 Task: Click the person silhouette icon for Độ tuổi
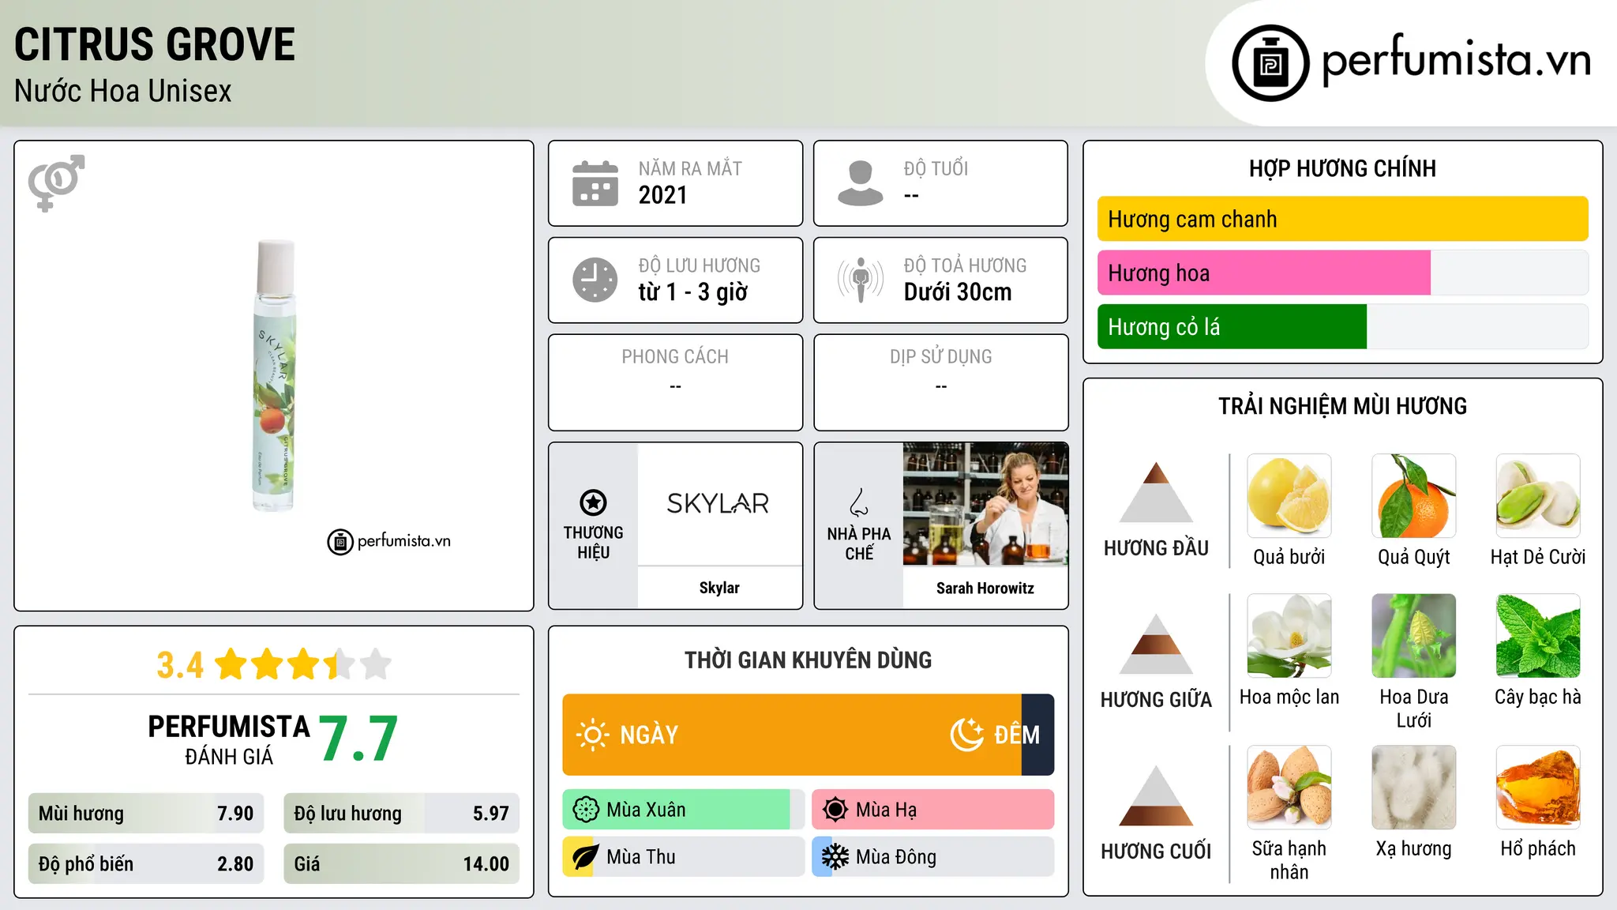(x=861, y=183)
